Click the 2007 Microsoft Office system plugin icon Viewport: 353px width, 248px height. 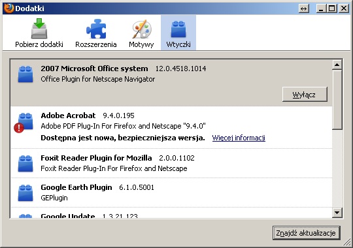pyautogui.click(x=25, y=74)
